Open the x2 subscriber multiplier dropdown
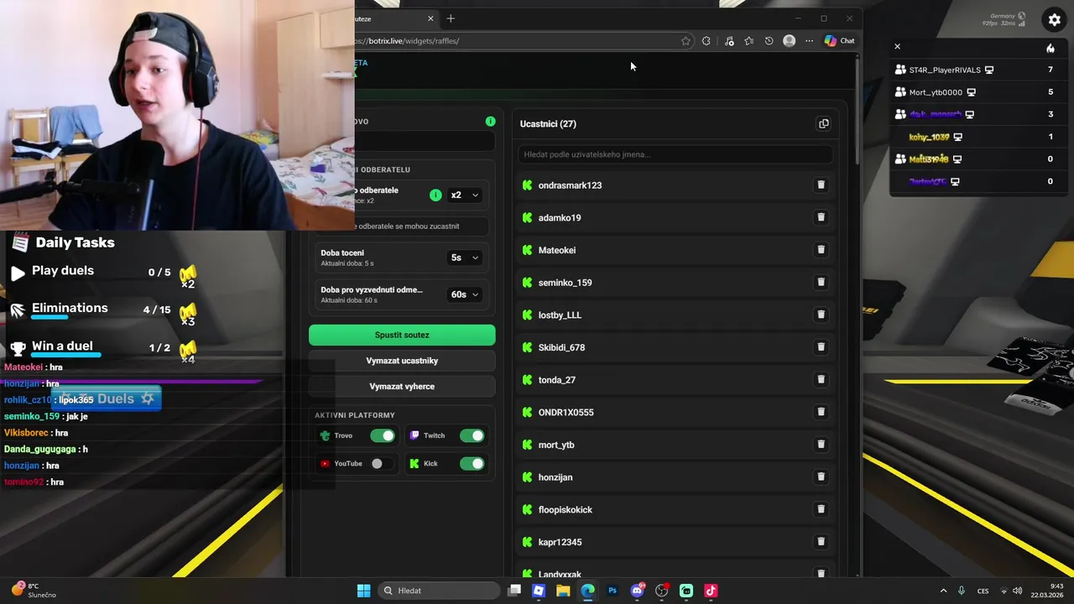1074x604 pixels. [x=464, y=195]
